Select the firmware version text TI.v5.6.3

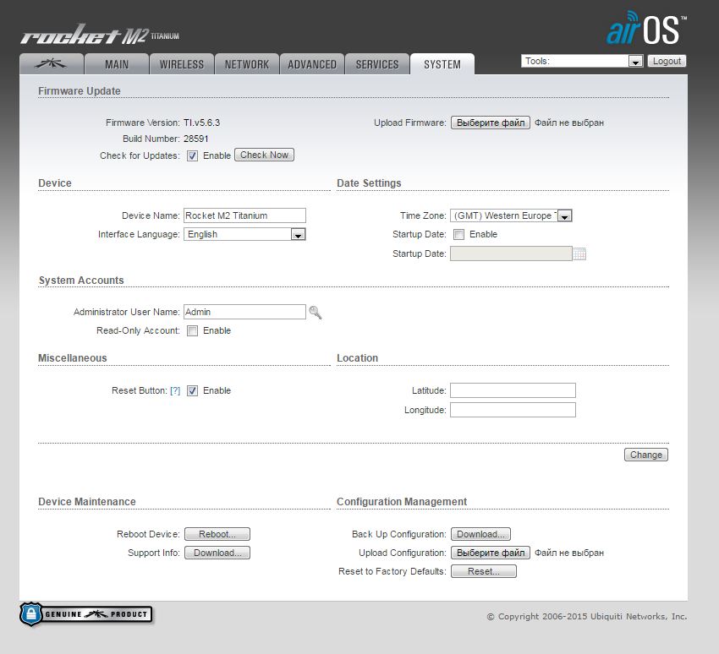click(x=202, y=123)
